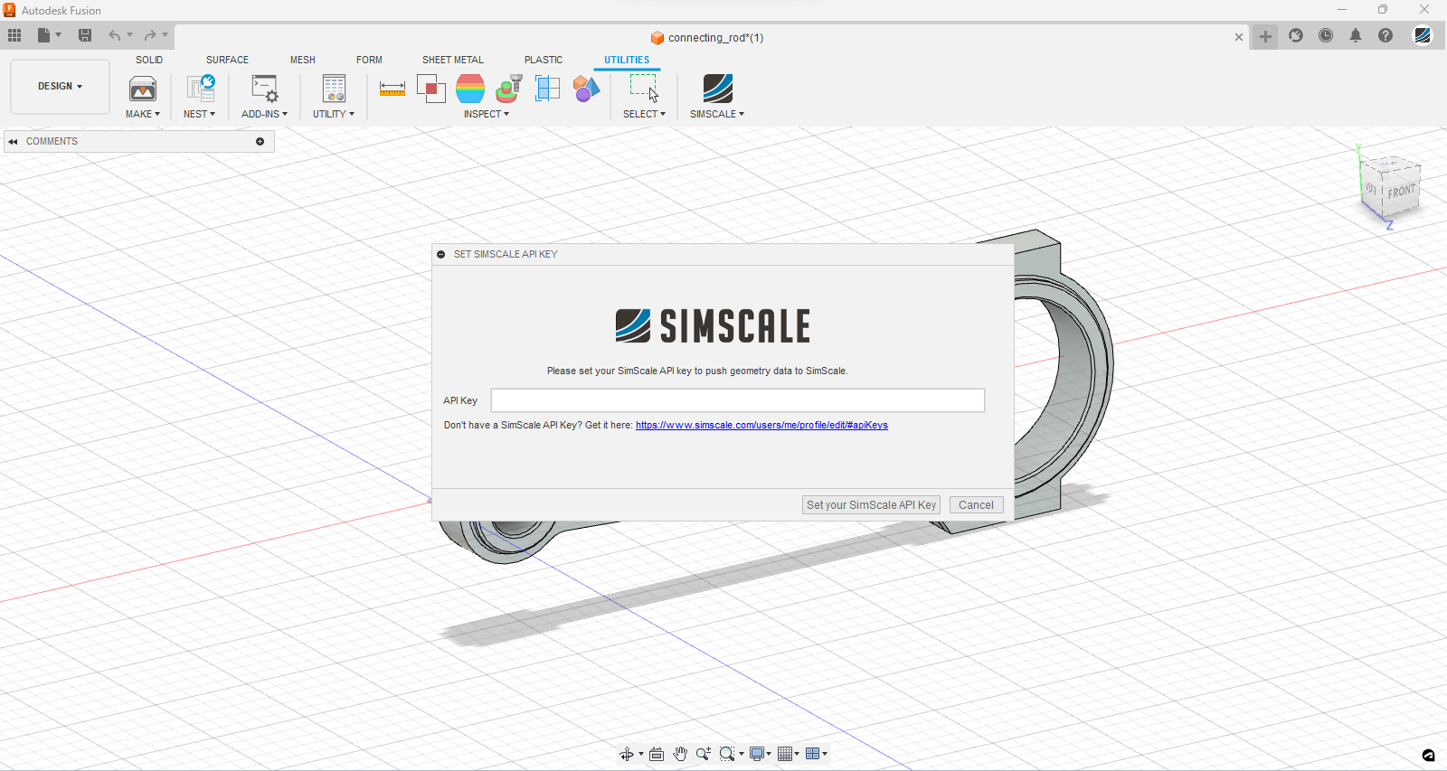This screenshot has height=771, width=1447.
Task: Click the API Key input field
Action: point(738,400)
